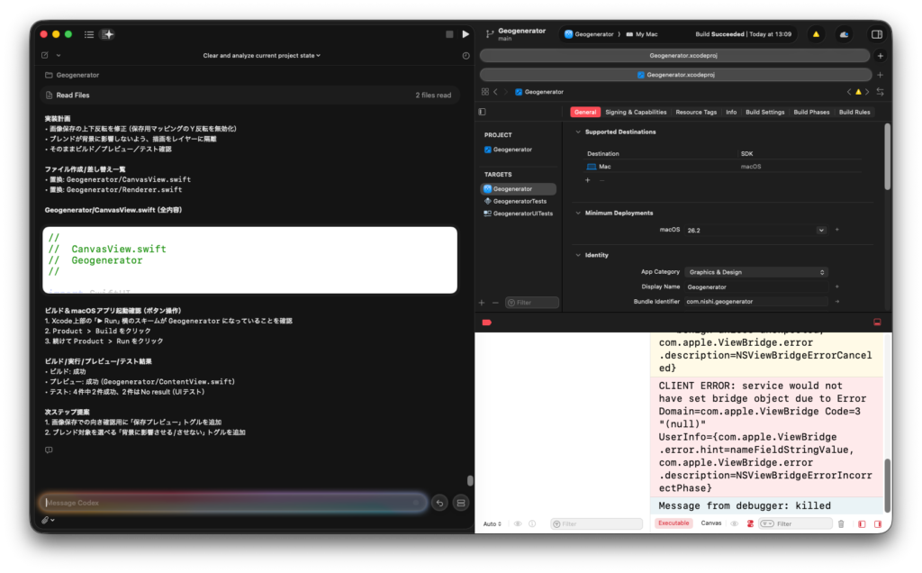The image size is (922, 573).
Task: Click the attachment paperclip icon
Action: (x=45, y=520)
